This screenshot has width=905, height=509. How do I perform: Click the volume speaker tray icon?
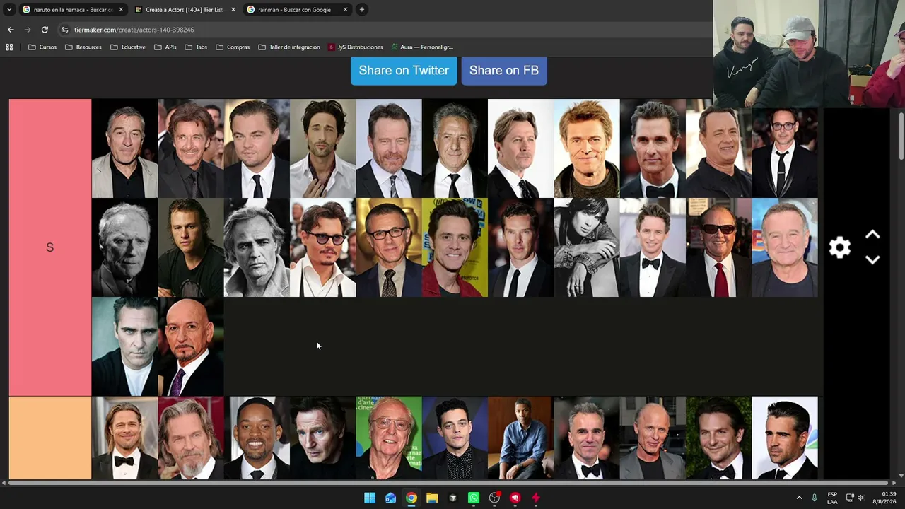pyautogui.click(x=860, y=498)
